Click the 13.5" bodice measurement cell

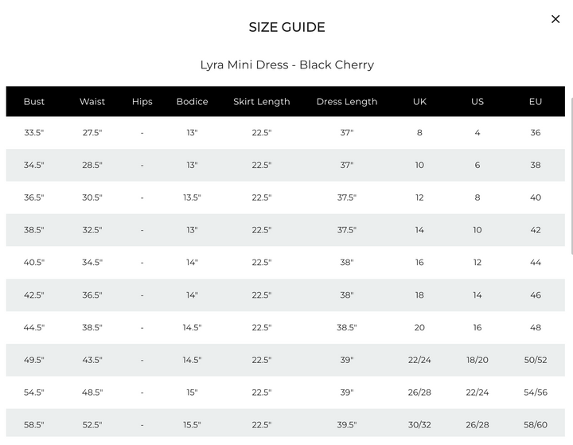coord(193,197)
